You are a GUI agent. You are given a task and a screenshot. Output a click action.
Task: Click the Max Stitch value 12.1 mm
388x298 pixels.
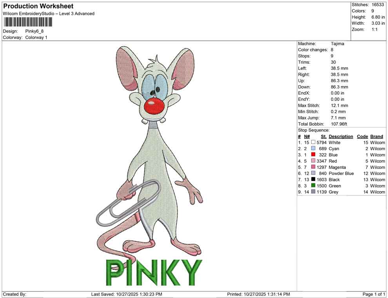[339, 106]
